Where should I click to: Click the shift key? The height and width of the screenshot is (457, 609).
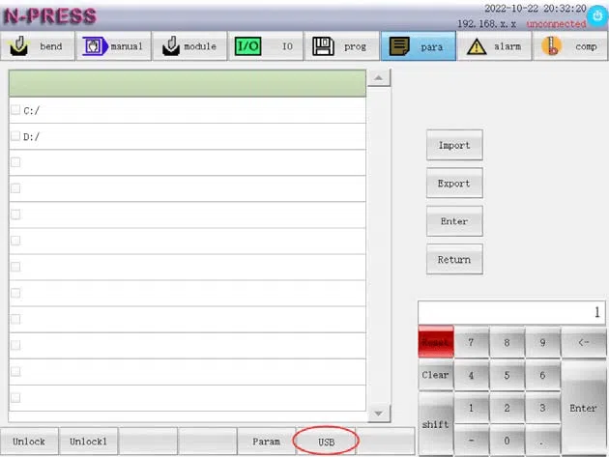436,424
